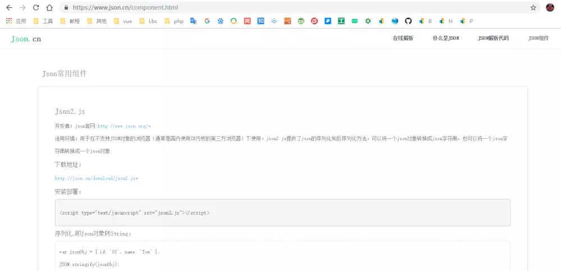Image resolution: width=561 pixels, height=271 pixels.
Task: Open the Juejin blue chevrons bookmark
Action: pyautogui.click(x=274, y=21)
